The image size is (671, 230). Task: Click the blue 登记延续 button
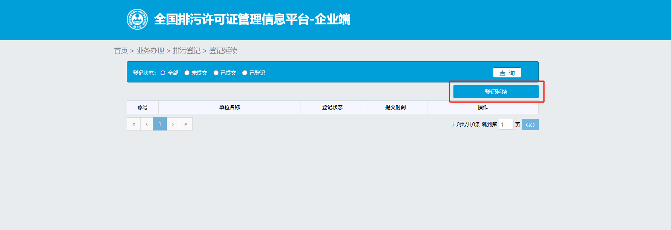click(496, 92)
